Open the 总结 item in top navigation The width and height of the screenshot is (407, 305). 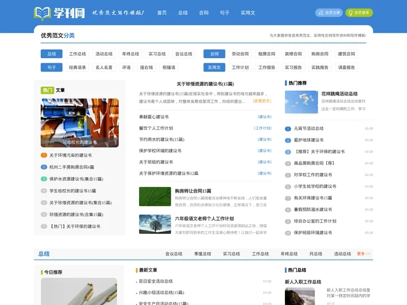[183, 12]
